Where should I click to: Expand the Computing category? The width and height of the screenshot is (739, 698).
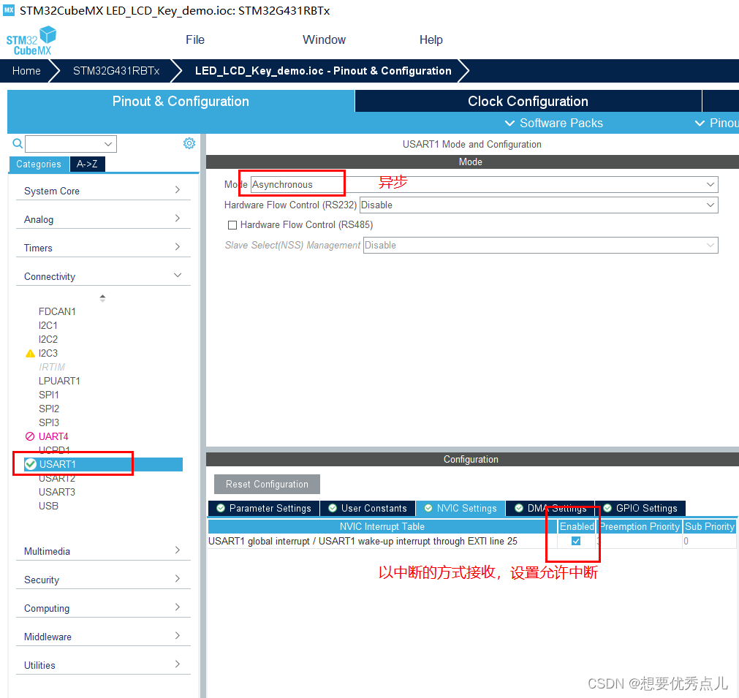(103, 608)
